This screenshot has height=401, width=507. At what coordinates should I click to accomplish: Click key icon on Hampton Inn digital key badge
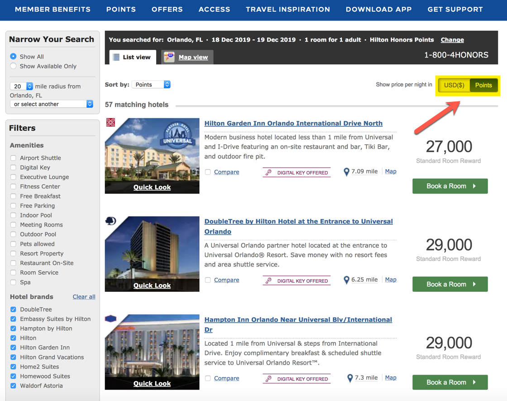coord(268,379)
